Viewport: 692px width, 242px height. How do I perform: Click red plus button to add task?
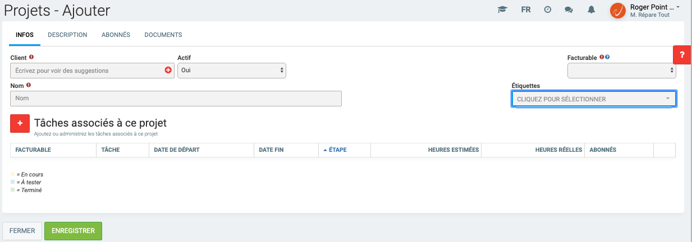click(x=20, y=124)
